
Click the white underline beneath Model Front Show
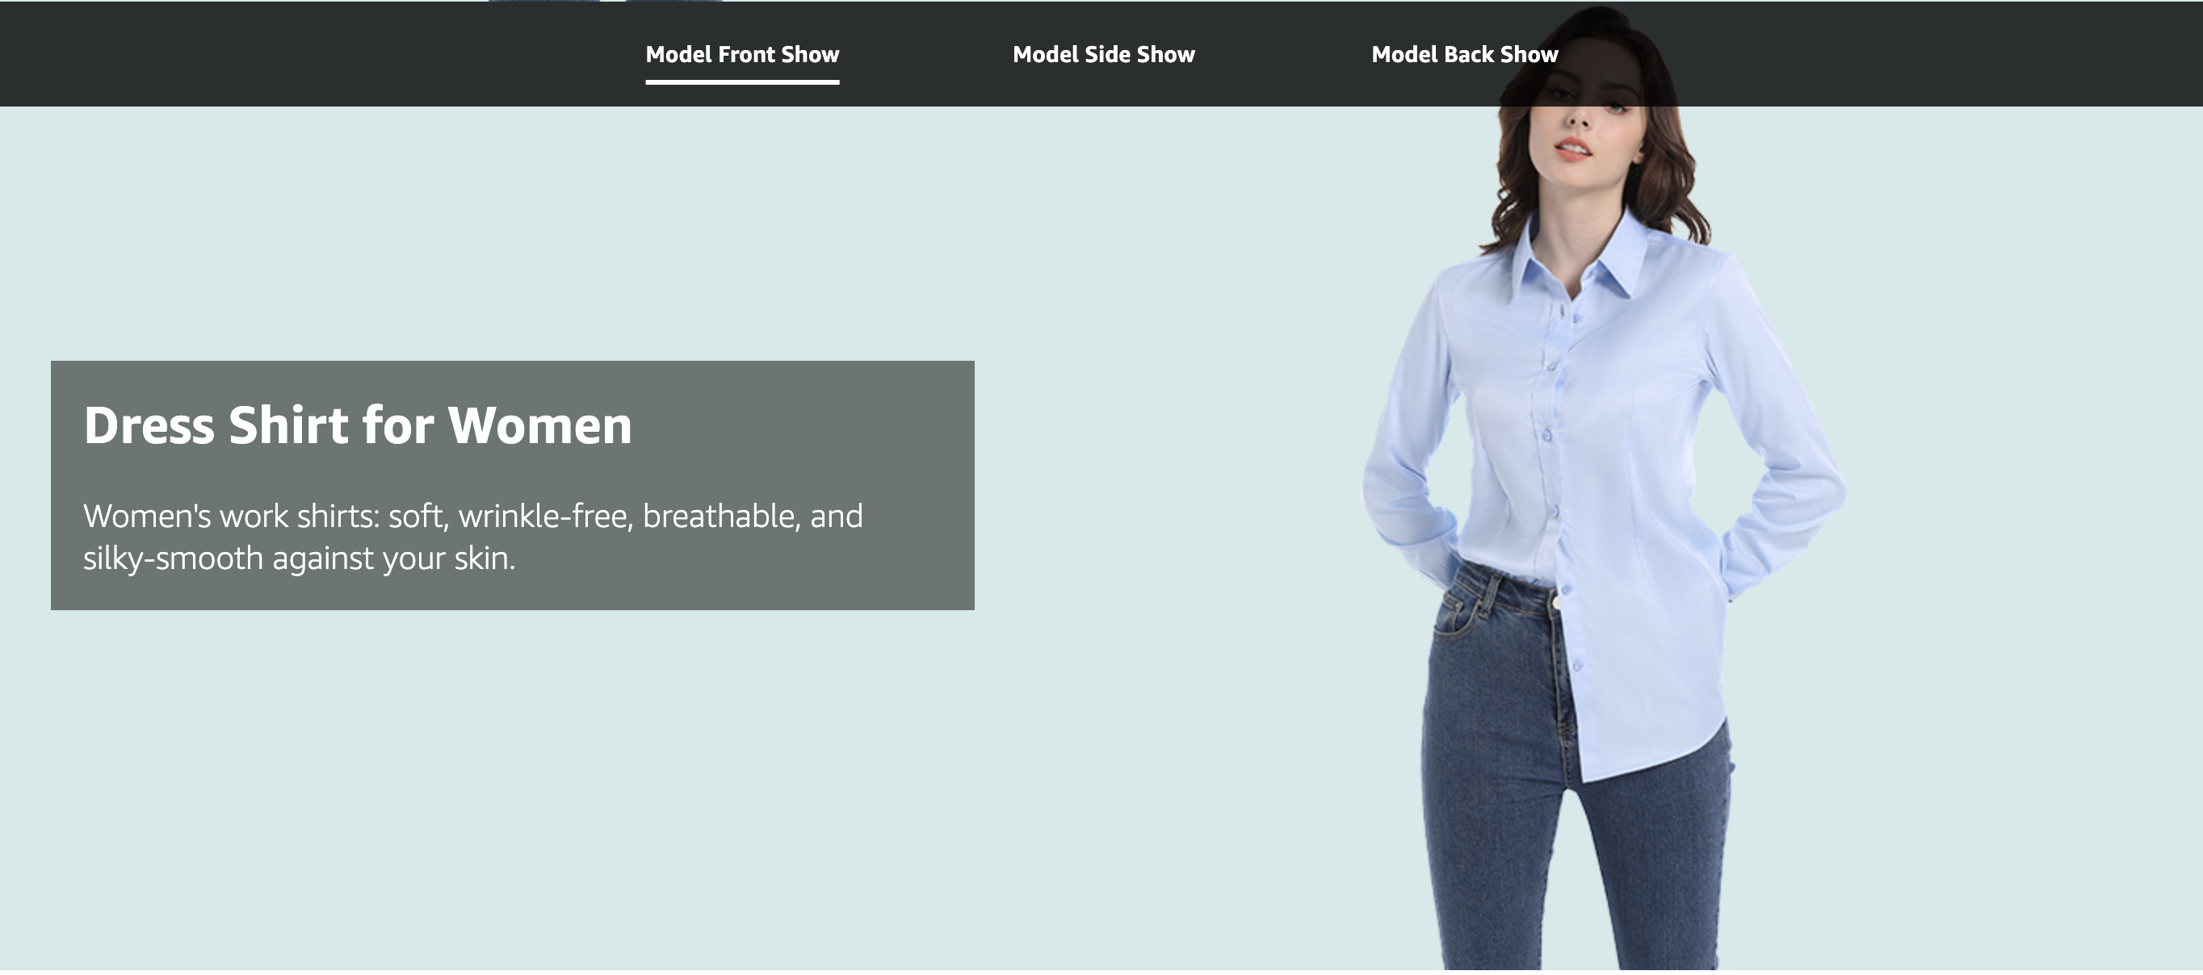[x=742, y=82]
